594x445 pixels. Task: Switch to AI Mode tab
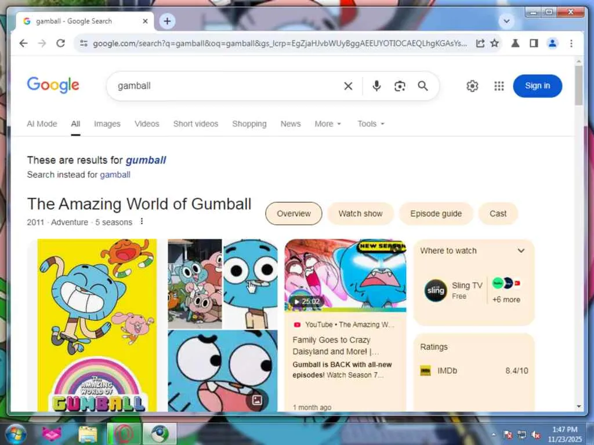click(42, 124)
